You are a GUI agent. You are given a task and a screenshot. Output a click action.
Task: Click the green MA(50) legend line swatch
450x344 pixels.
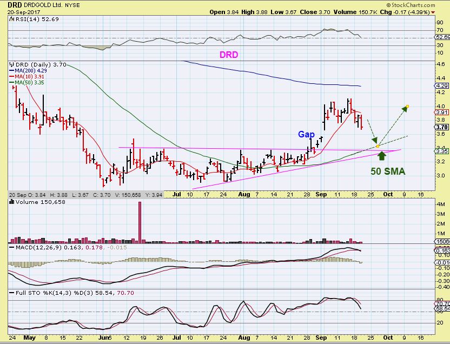click(x=12, y=83)
